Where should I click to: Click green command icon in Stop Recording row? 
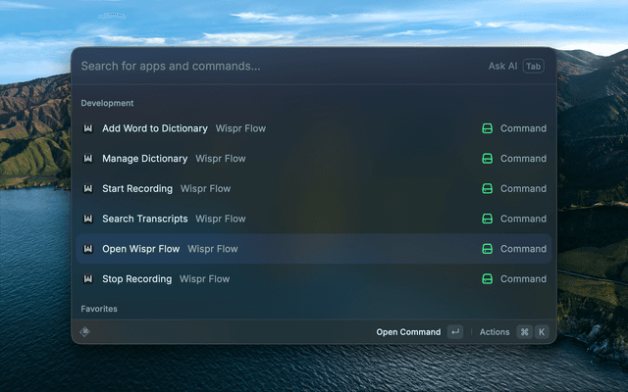point(487,279)
